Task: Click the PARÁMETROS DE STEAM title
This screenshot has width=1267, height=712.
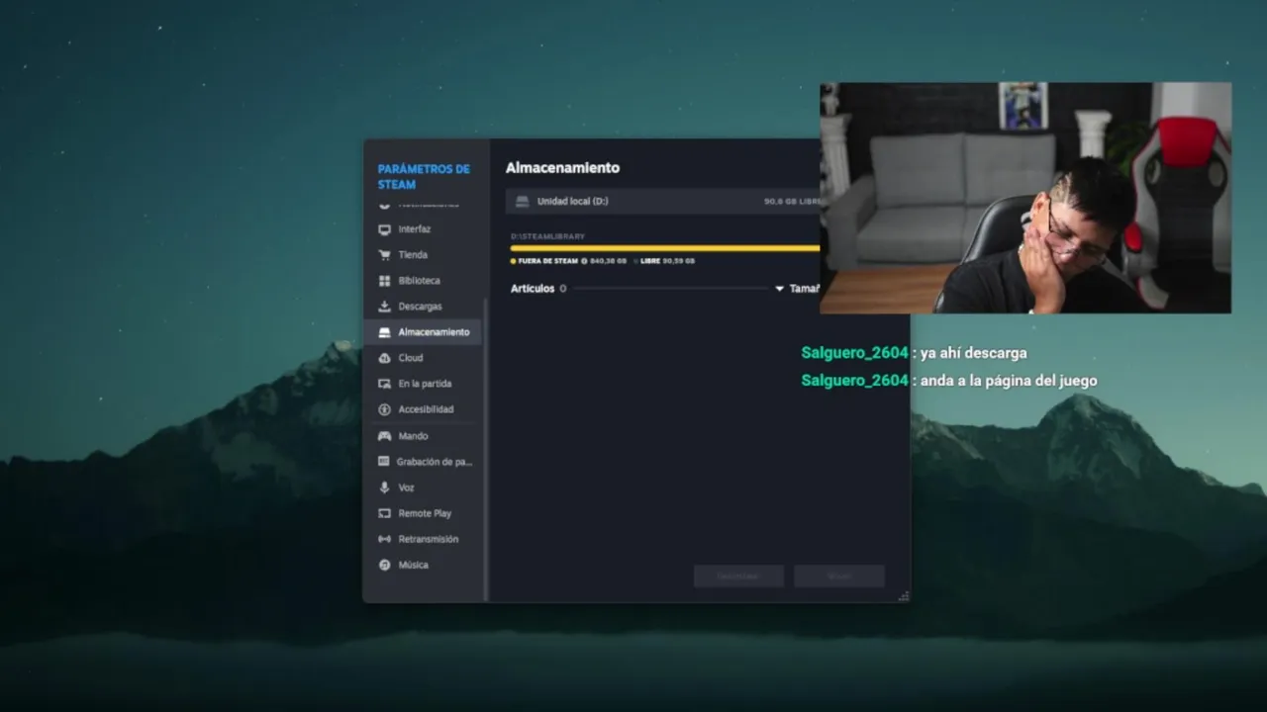Action: point(424,177)
